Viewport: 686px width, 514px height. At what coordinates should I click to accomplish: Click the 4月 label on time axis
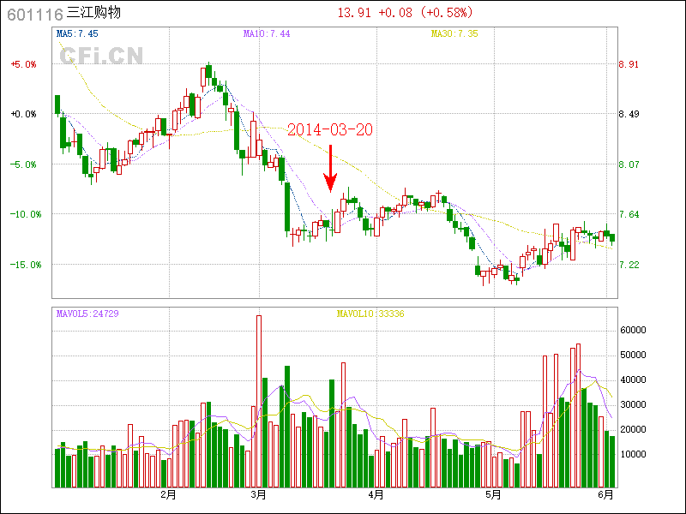point(375,494)
